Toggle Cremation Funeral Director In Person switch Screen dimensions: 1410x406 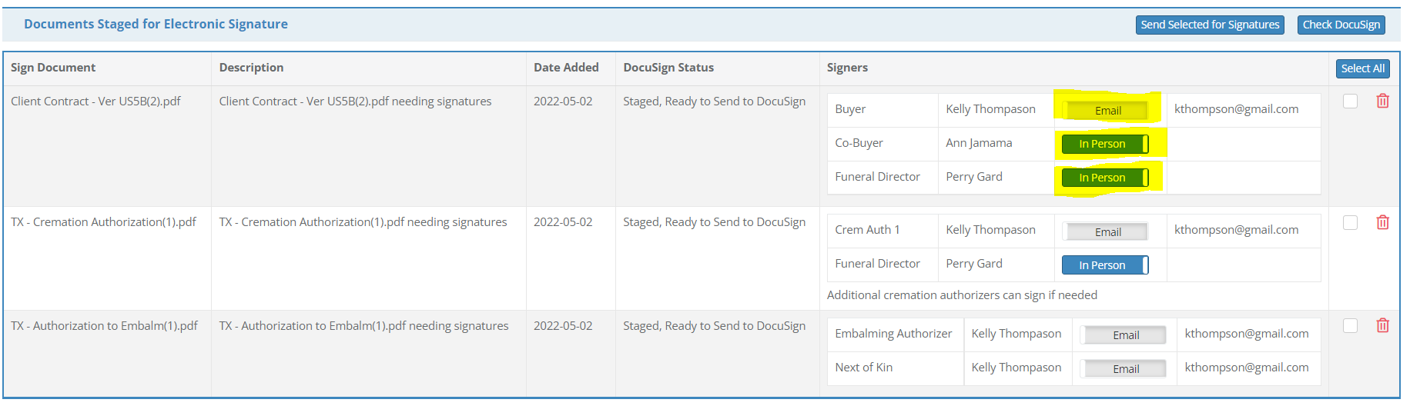tap(1104, 265)
